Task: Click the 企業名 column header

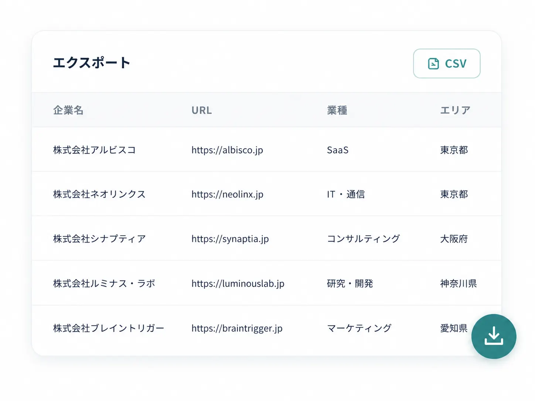Action: pos(68,110)
